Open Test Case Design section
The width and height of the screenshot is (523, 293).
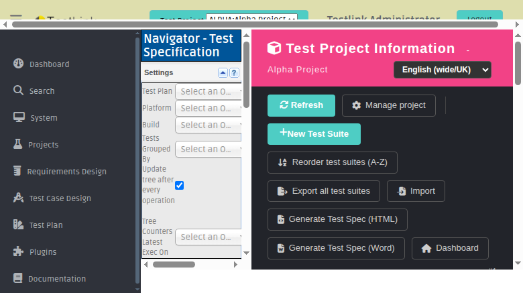[60, 198]
